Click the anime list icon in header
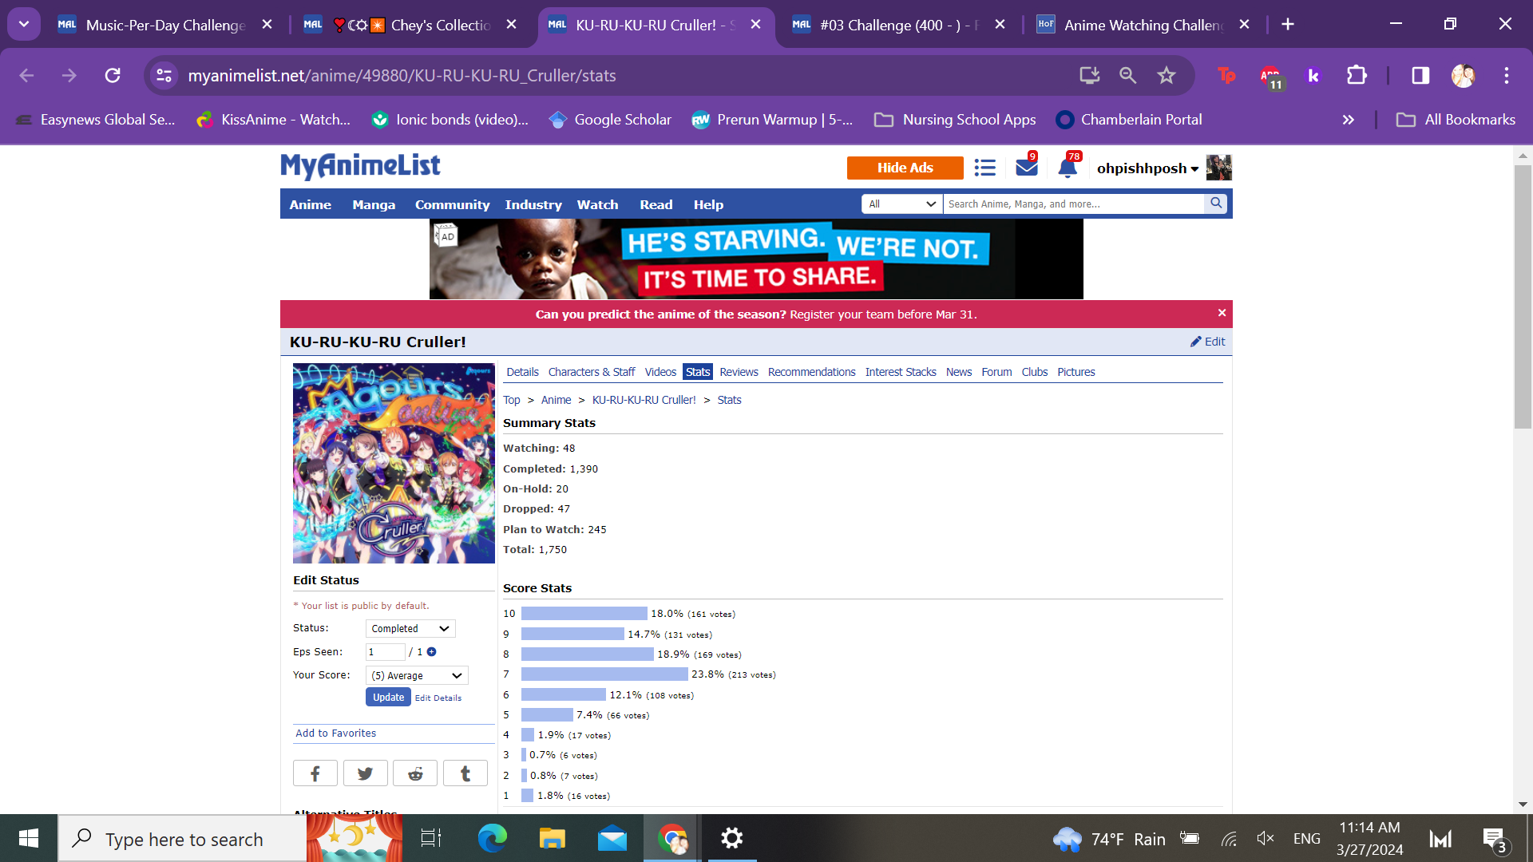 click(x=984, y=168)
